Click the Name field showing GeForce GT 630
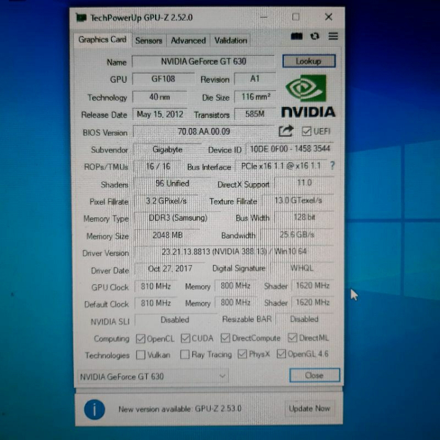 click(x=203, y=62)
